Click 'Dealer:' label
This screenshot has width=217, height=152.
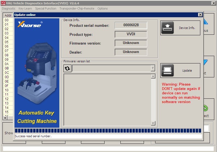pyautogui.click(x=76, y=52)
